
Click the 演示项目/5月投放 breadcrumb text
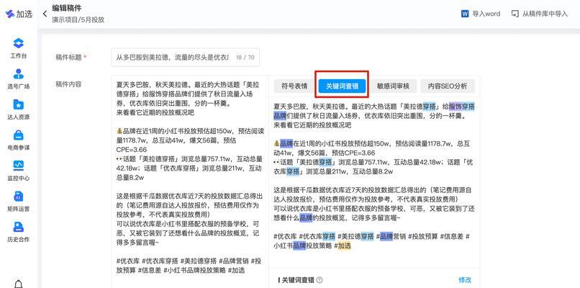click(x=78, y=20)
